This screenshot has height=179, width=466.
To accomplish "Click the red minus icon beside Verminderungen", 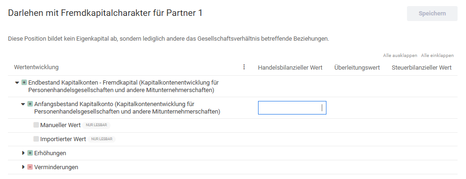I will (x=30, y=167).
